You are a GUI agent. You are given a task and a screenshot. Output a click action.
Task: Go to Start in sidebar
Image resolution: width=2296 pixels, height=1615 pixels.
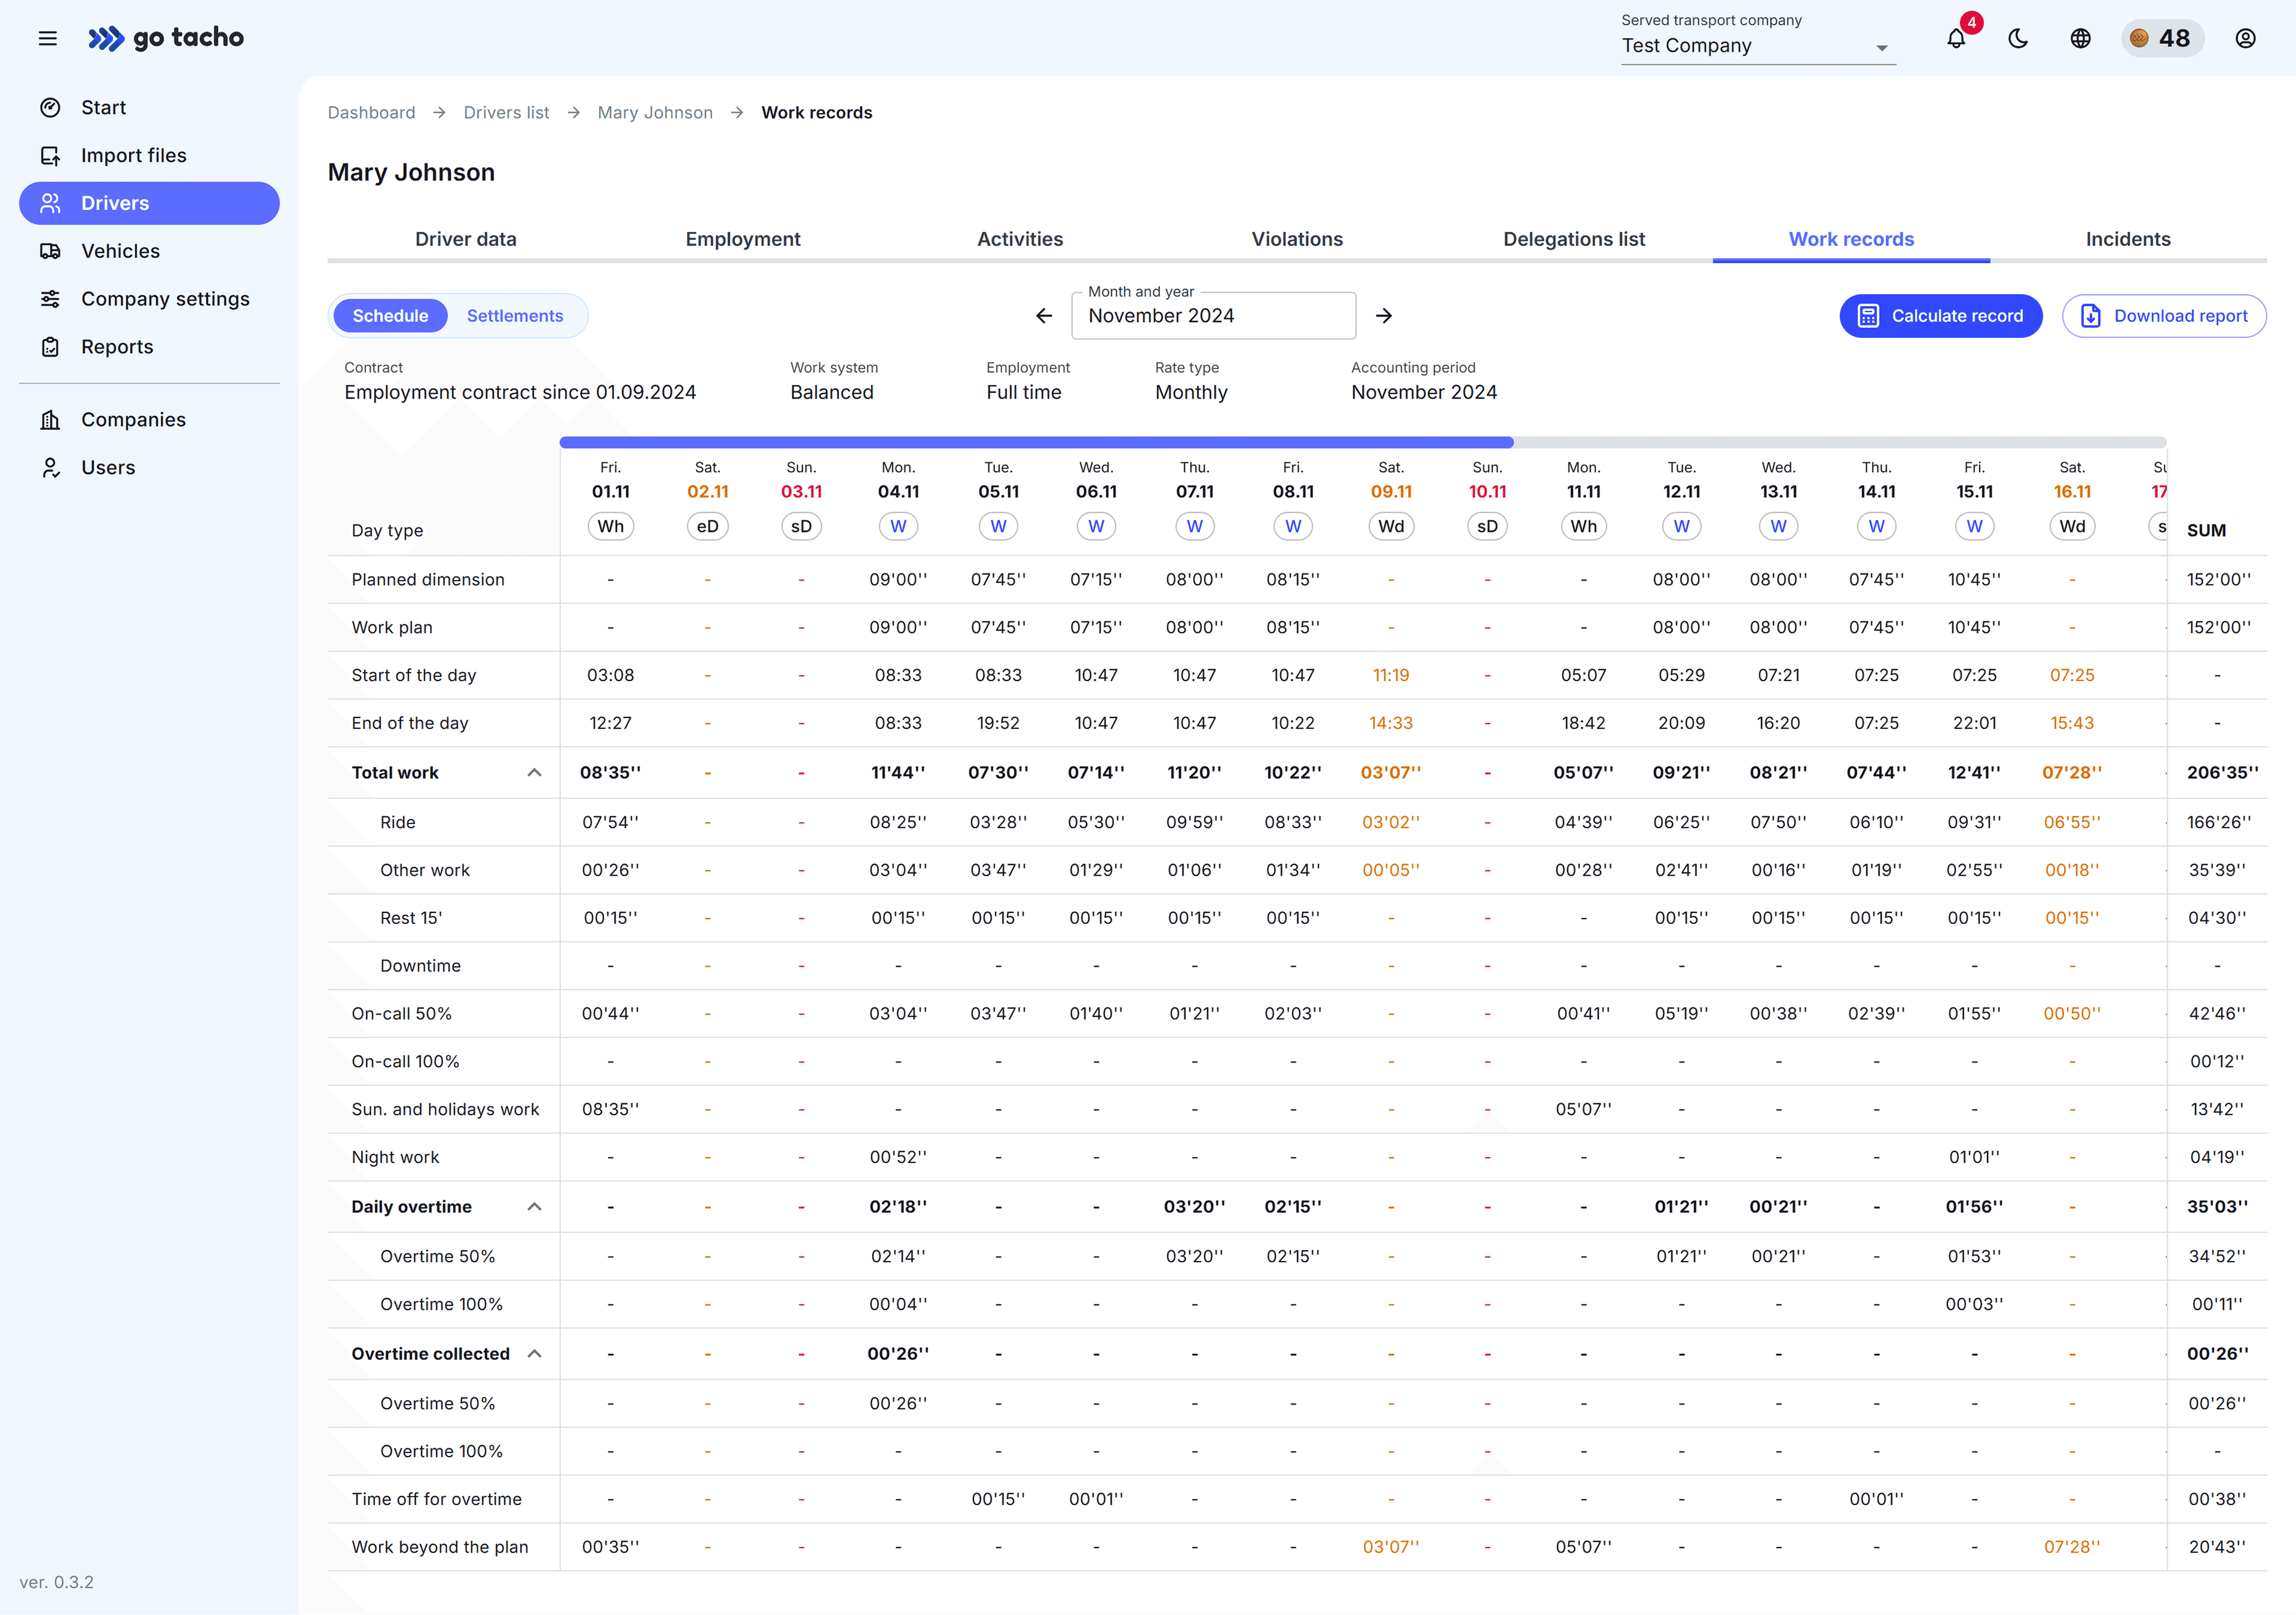149,107
